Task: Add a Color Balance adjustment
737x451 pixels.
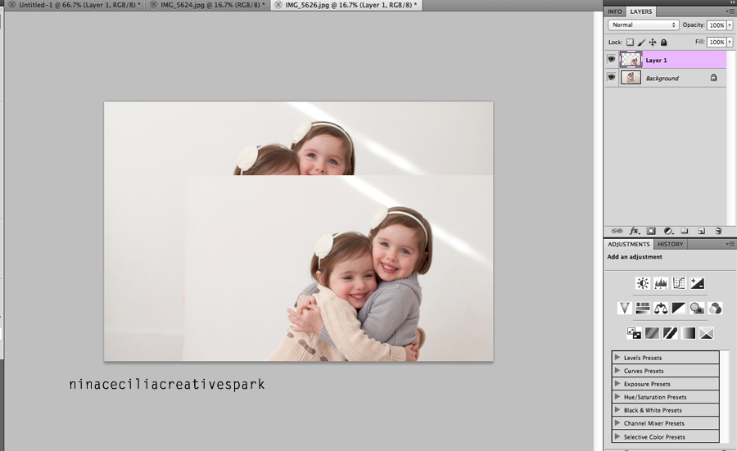Action: pos(661,309)
